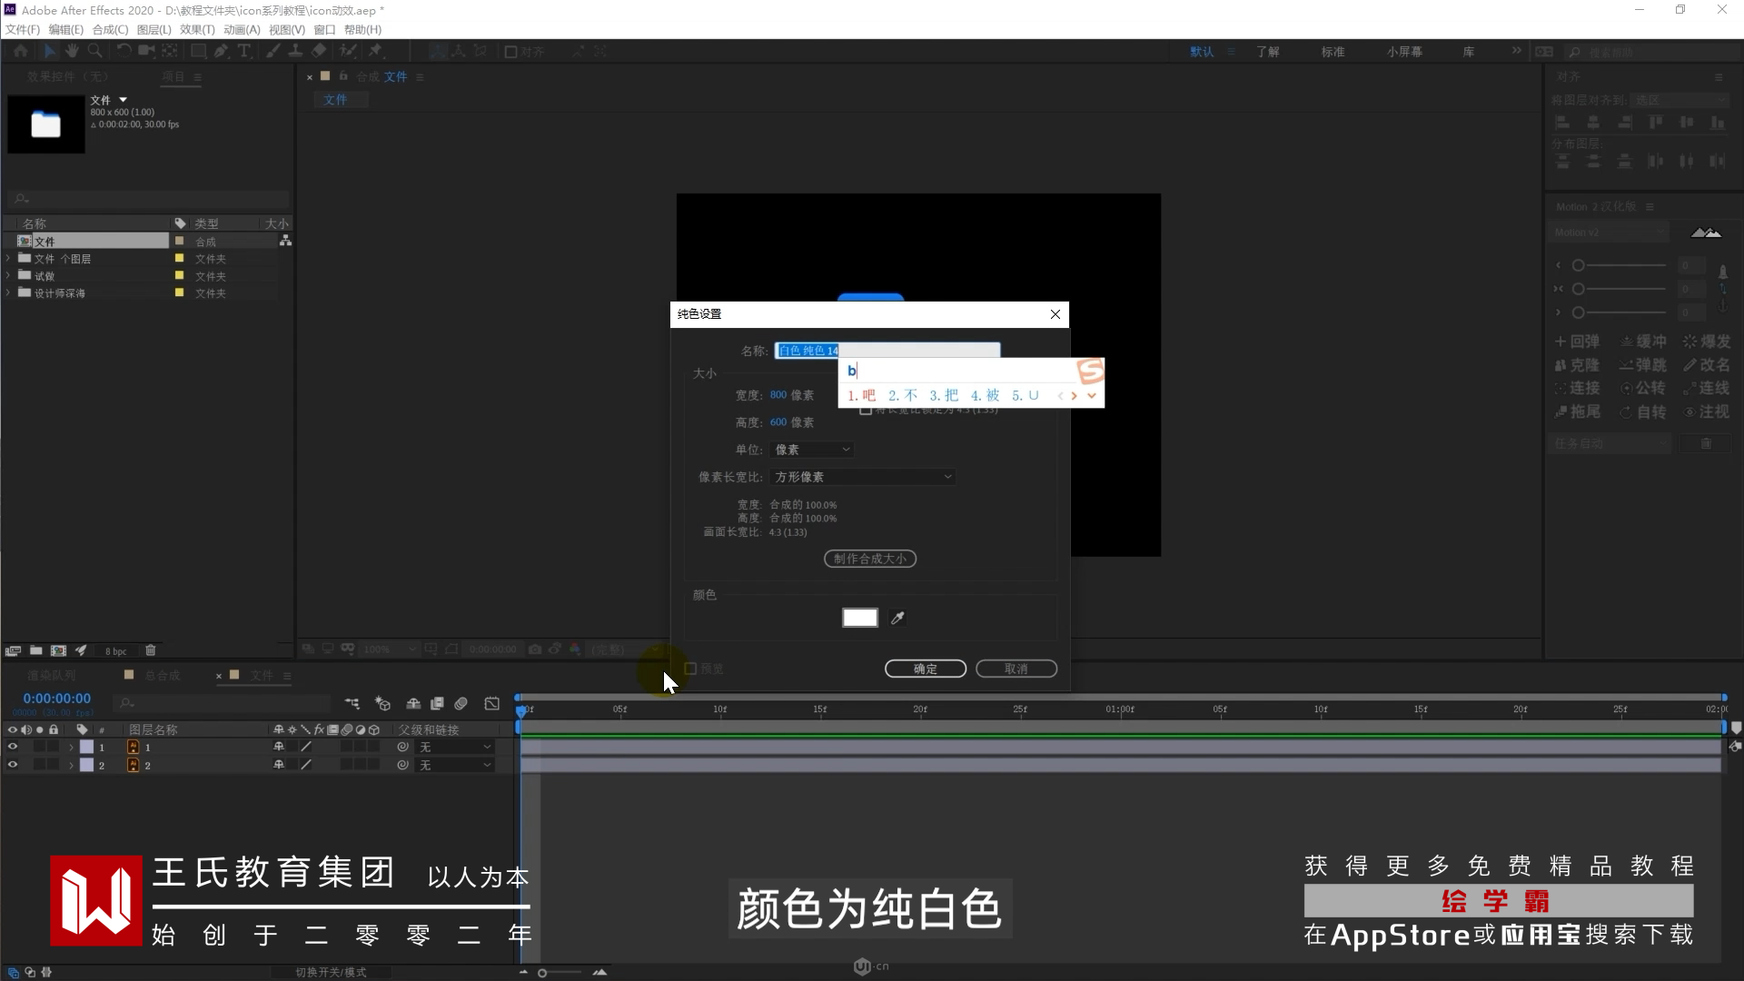Viewport: 1744px width, 981px height.
Task: Click the new folder icon in project panel
Action: (x=35, y=650)
